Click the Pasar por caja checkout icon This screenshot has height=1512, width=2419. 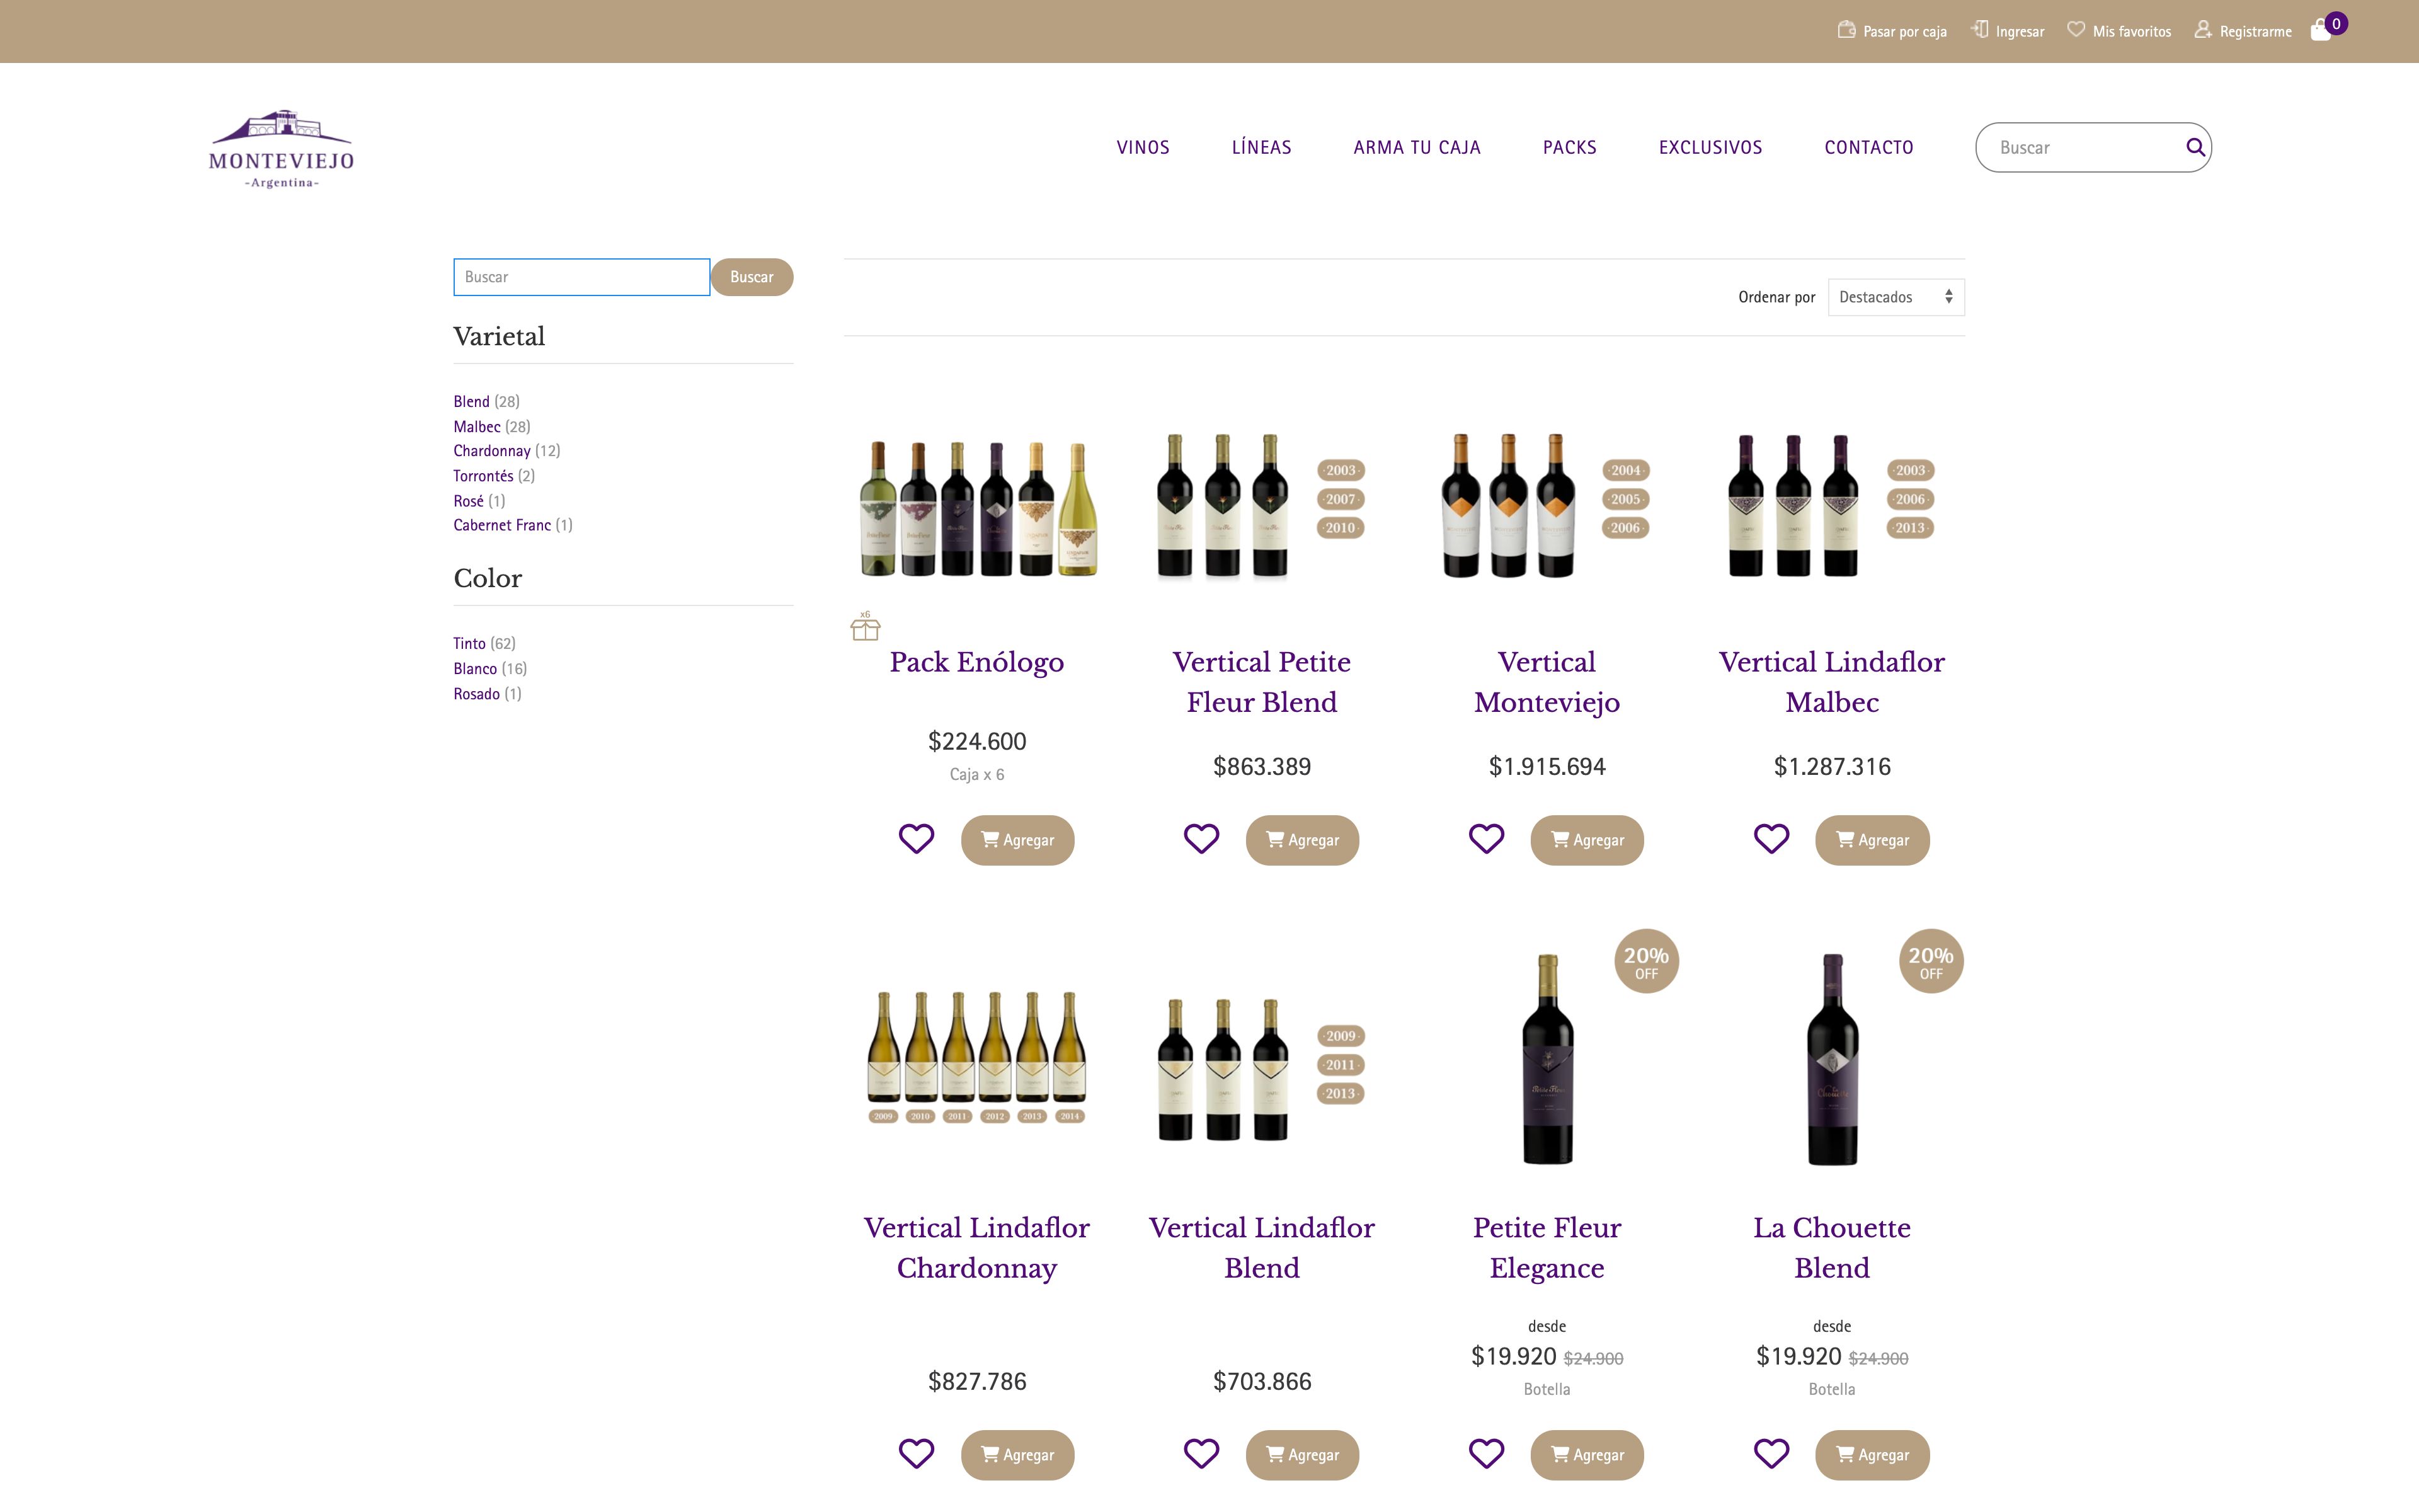[x=1846, y=30]
